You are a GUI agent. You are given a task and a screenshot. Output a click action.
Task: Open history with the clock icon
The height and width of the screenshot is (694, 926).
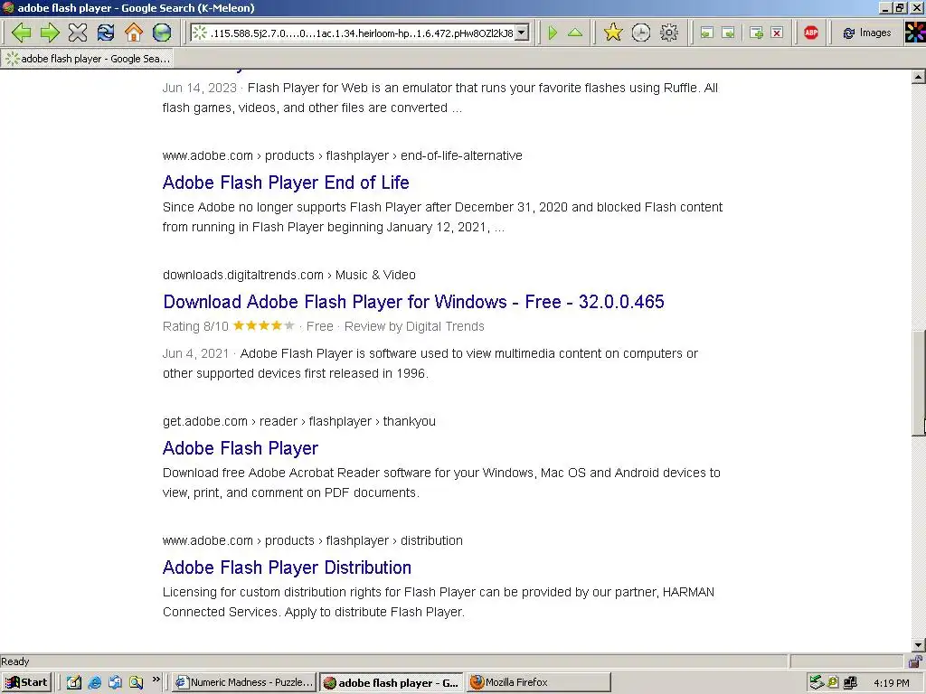pos(641,33)
